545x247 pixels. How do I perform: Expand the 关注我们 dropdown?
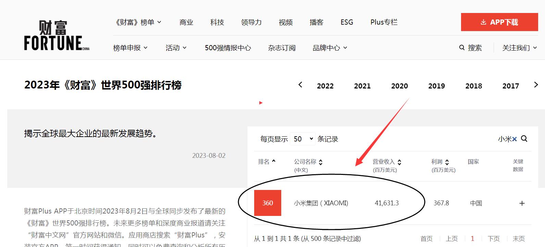tap(520, 48)
